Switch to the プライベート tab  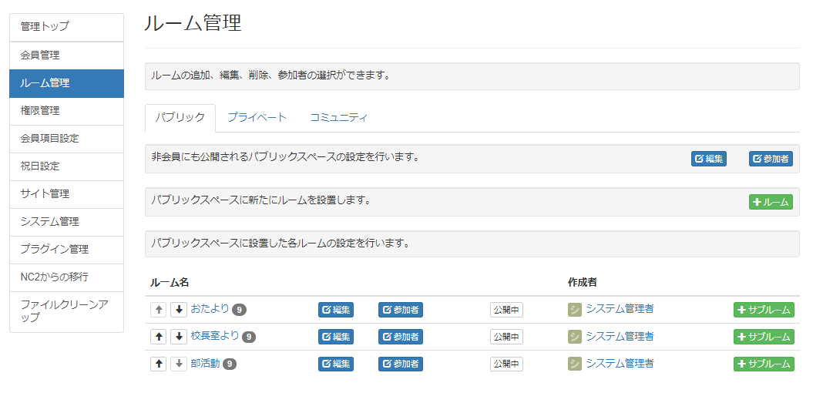pos(257,118)
